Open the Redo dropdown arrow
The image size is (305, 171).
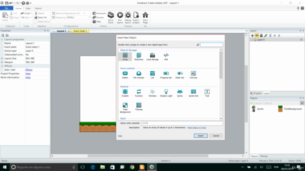(31, 18)
